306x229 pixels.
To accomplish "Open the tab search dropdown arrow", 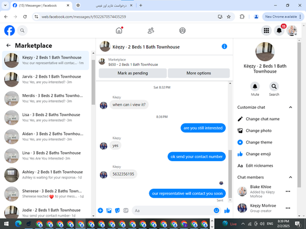I will point(6,5).
